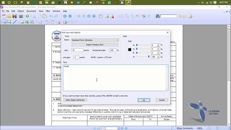Open the page number dropdown in status bar
The image size is (231, 130).
pos(119,128)
